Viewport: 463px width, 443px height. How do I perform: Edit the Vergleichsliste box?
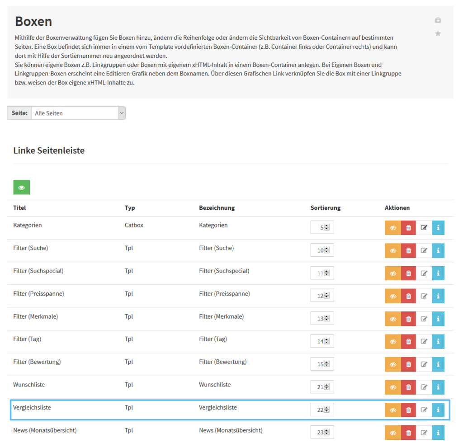424,410
